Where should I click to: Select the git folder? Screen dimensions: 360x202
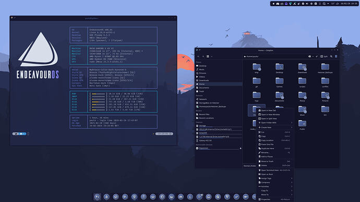(x=257, y=82)
